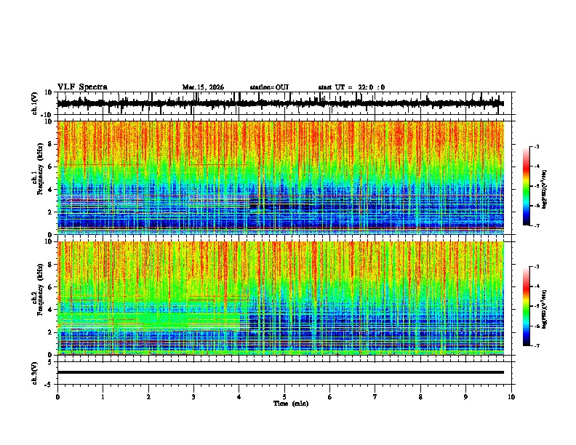This screenshot has height=445, width=576.
Task: Click inside the ch.2 spectrogram panel
Action: 280,298
